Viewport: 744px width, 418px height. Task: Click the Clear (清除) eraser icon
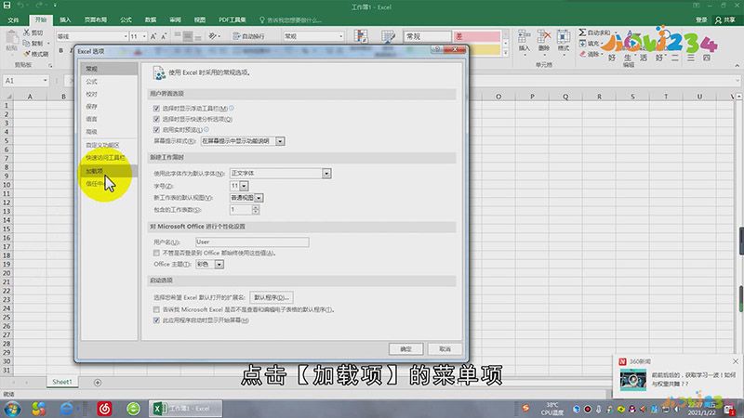(583, 54)
